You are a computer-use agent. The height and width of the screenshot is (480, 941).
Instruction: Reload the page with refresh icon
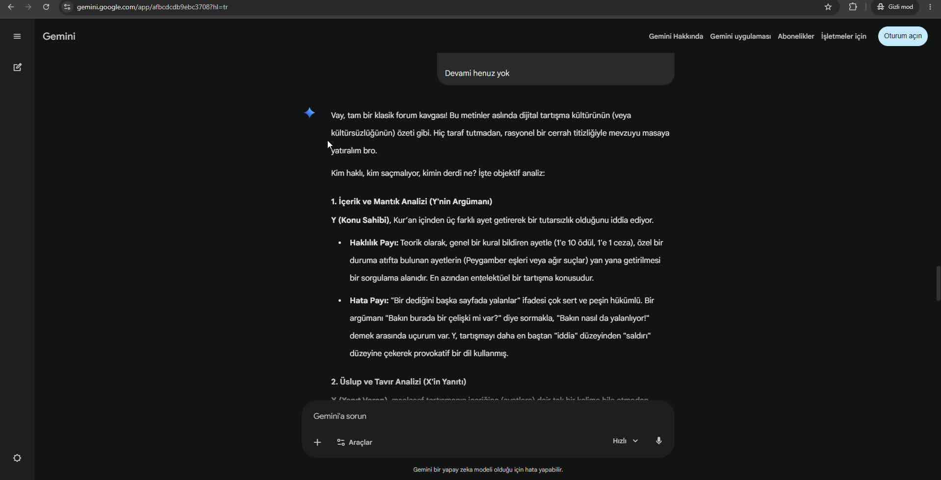click(x=46, y=7)
